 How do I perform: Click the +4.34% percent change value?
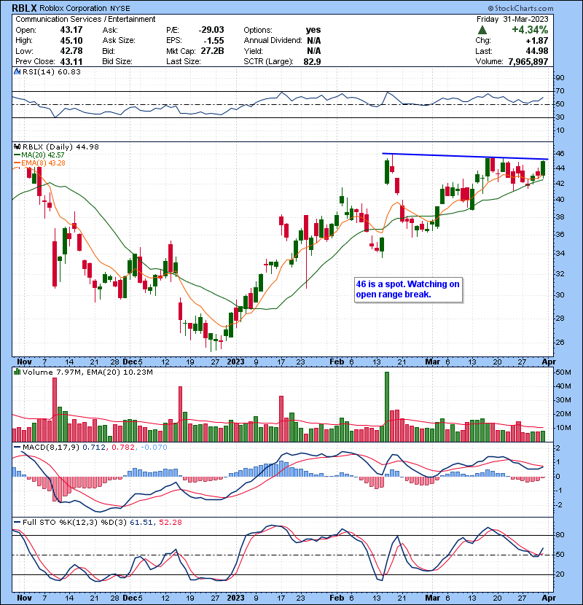(x=530, y=30)
